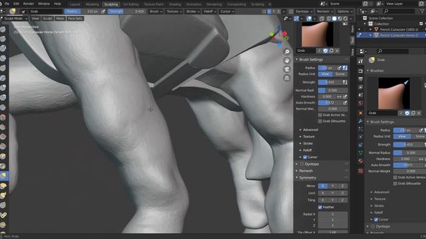Adjust Auto-Smooth slider in sidebar

point(330,103)
